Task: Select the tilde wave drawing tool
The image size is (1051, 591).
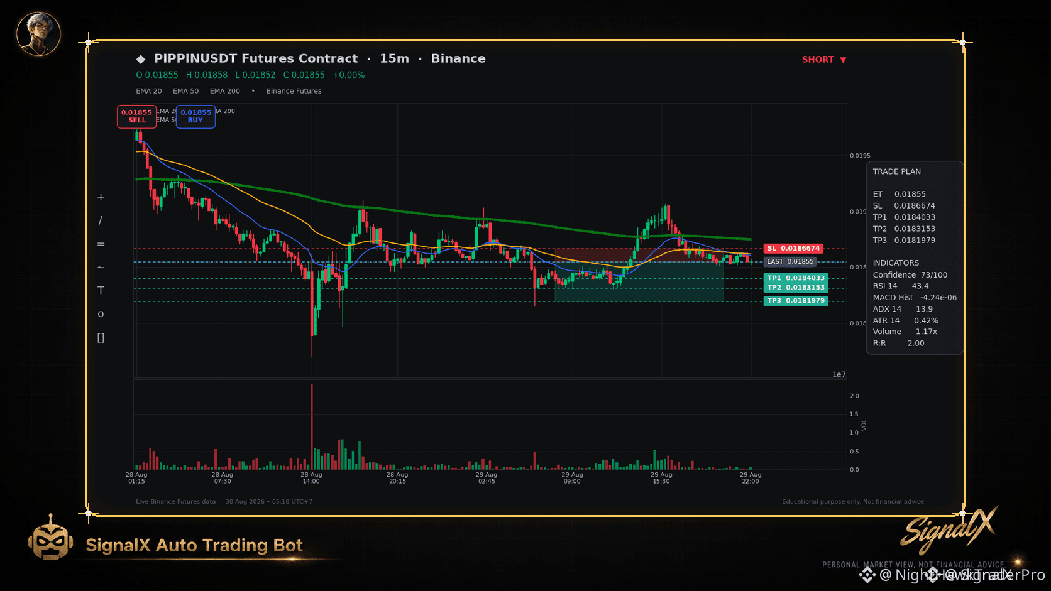Action: click(x=101, y=268)
